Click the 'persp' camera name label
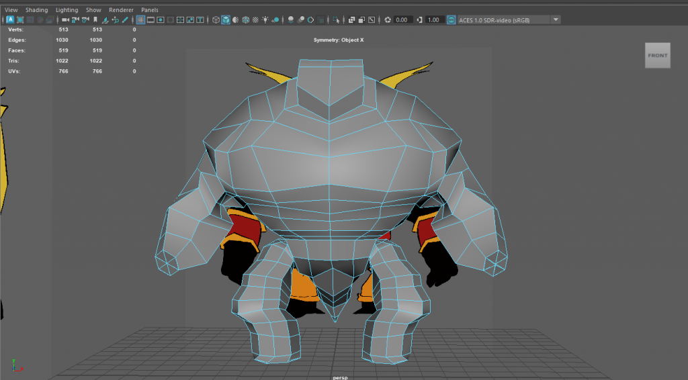688x380 pixels. (x=340, y=377)
